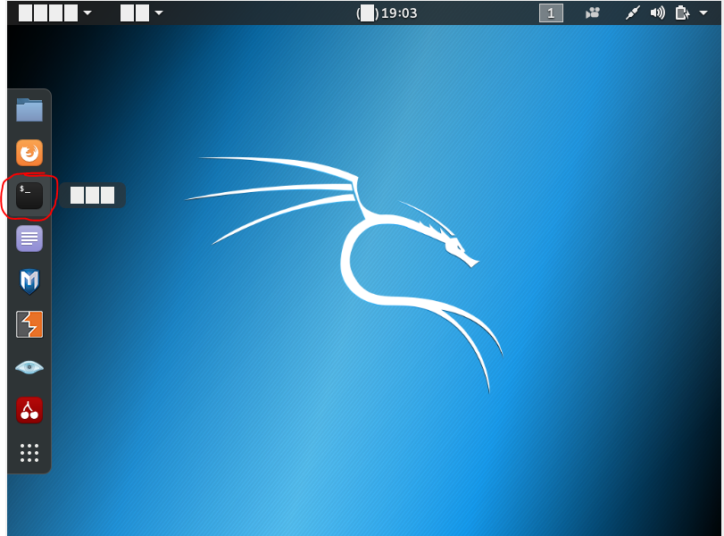724x536 pixels.
Task: Launch Metasploit from the dock
Action: (29, 281)
